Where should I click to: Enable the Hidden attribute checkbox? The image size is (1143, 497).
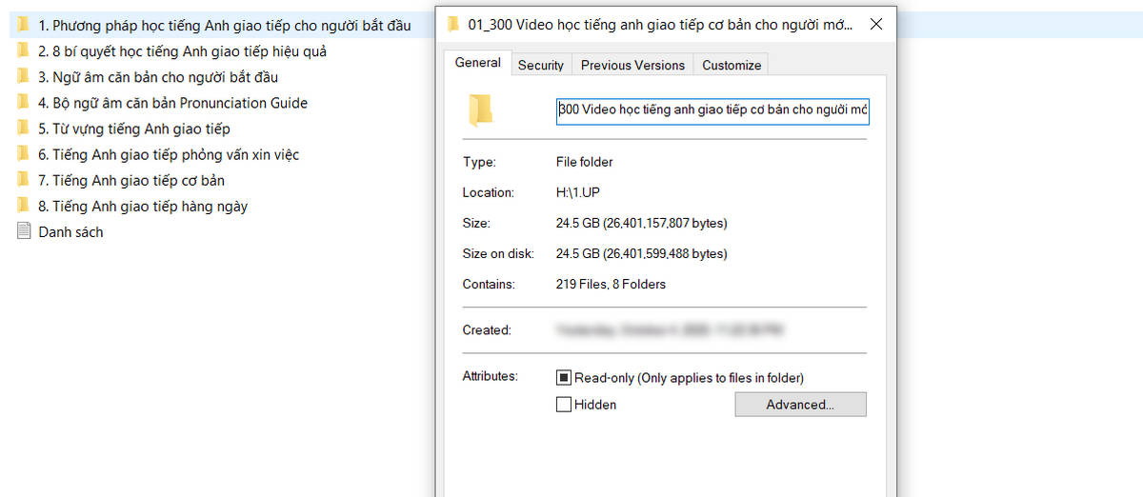(x=564, y=405)
